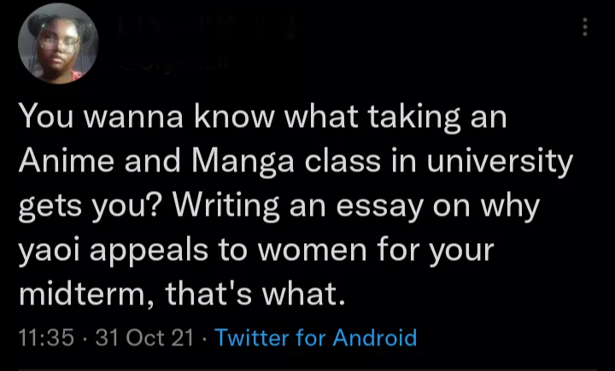Open the "Twitter for Android" source link

pyautogui.click(x=316, y=337)
